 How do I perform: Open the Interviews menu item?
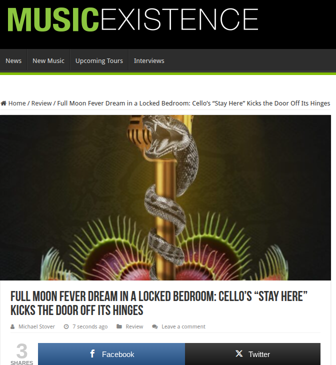pos(149,61)
